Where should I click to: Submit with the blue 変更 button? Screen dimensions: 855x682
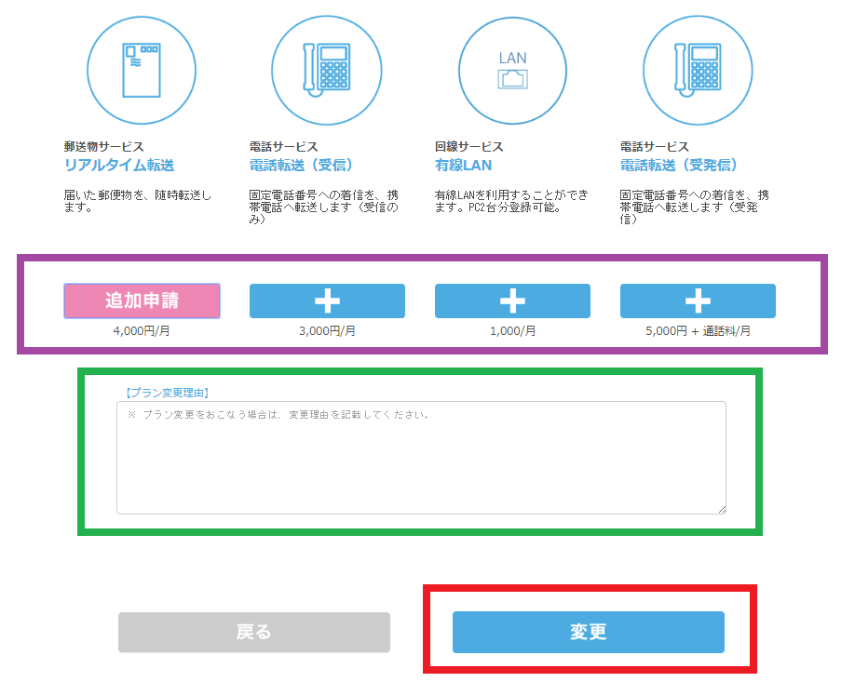(x=588, y=633)
